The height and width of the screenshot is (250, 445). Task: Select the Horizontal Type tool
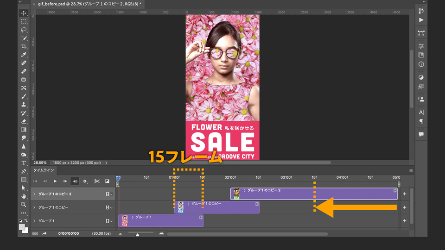click(x=24, y=163)
